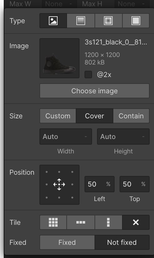The width and height of the screenshot is (154, 258).
Task: Select the image background type icon
Action: (53, 21)
